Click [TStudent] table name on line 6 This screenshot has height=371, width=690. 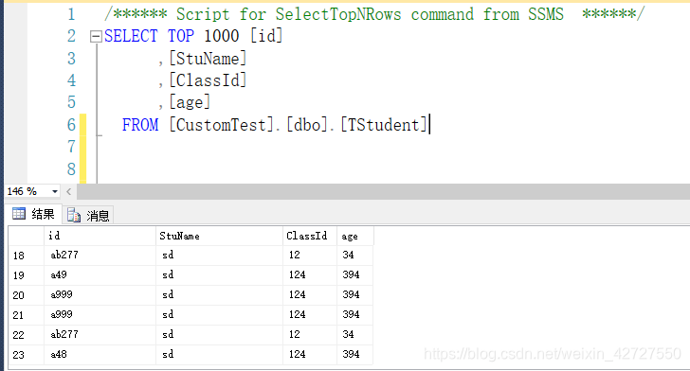(x=384, y=125)
